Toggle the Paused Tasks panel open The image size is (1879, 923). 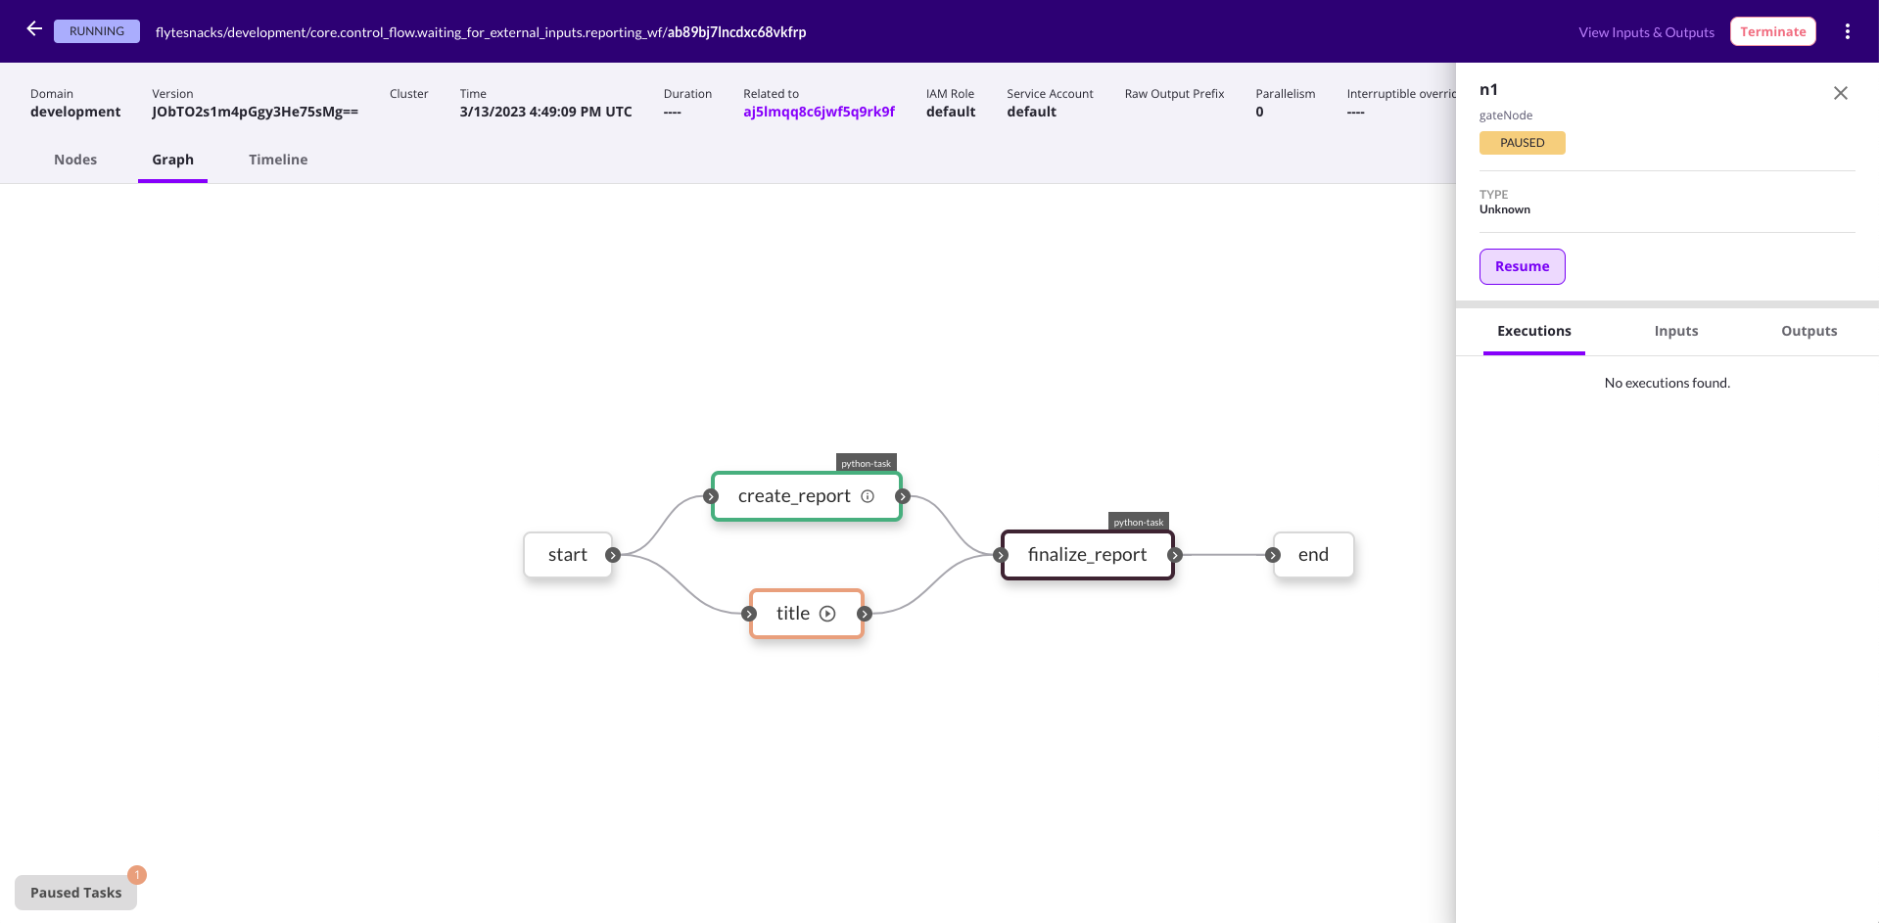tap(75, 892)
